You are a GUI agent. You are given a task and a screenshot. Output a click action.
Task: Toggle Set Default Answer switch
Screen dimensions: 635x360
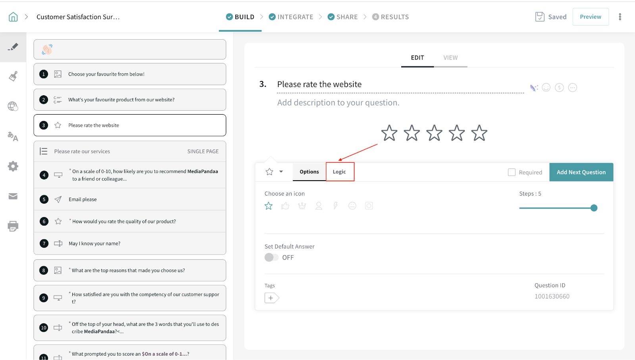coord(271,258)
